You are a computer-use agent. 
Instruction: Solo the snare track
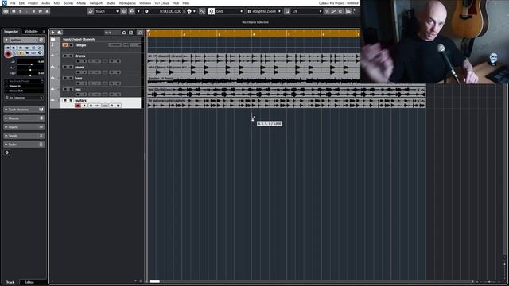[x=71, y=67]
